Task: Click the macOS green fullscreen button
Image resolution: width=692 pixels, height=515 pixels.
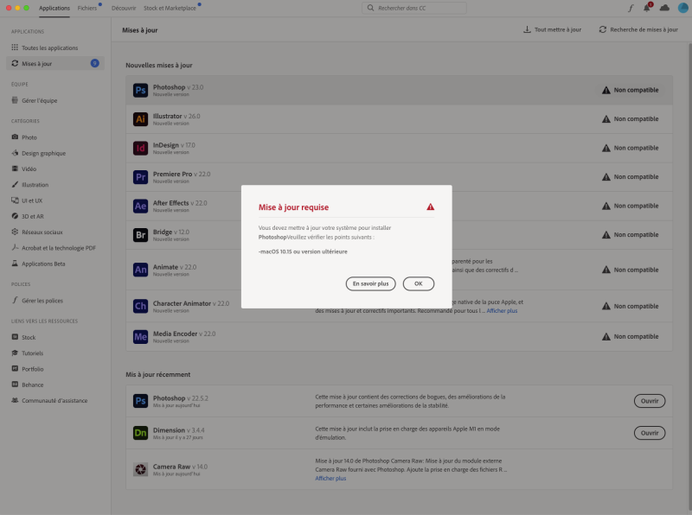Action: [x=27, y=8]
